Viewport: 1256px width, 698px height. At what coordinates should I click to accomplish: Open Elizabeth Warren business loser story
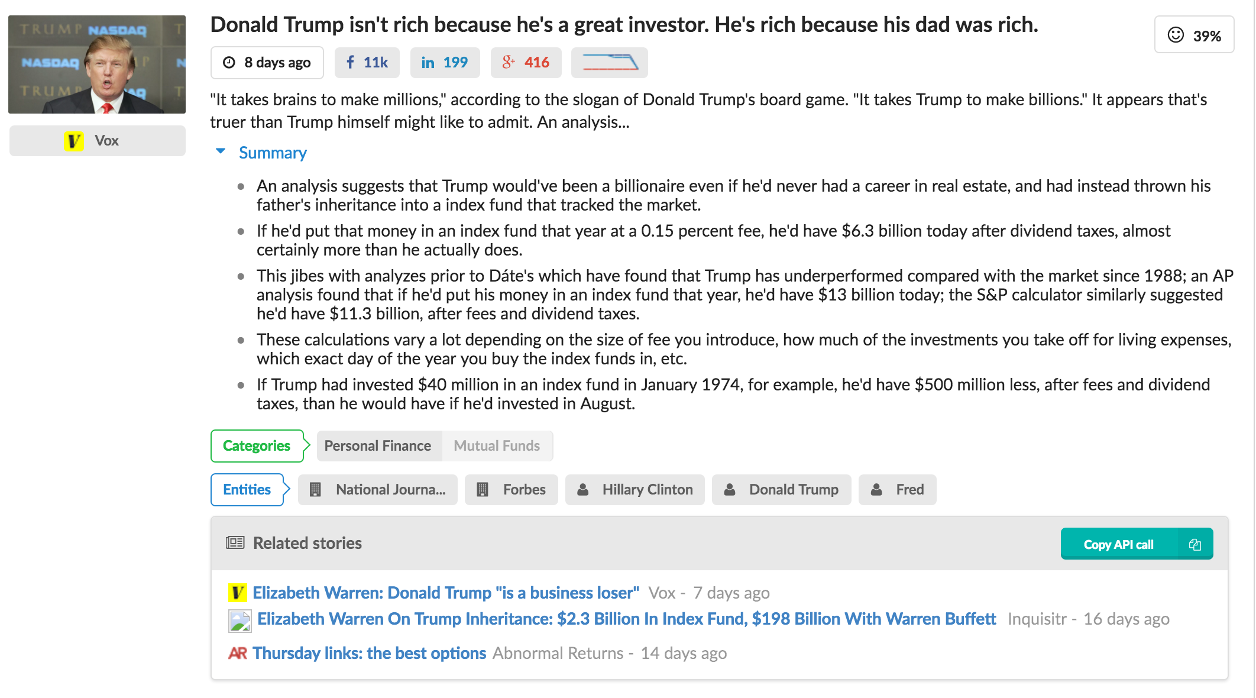tap(445, 593)
